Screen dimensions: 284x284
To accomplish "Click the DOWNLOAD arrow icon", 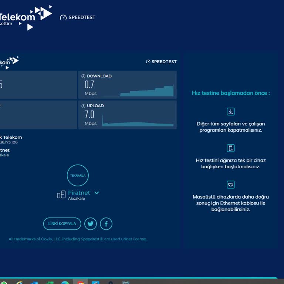I will click(x=83, y=76).
